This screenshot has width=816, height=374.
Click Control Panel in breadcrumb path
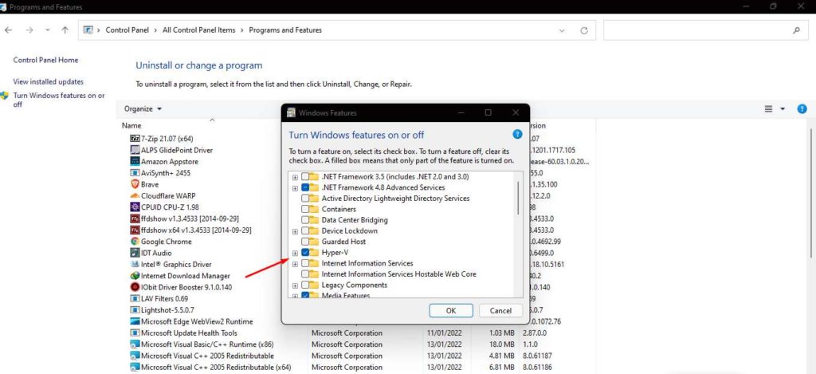click(x=127, y=30)
